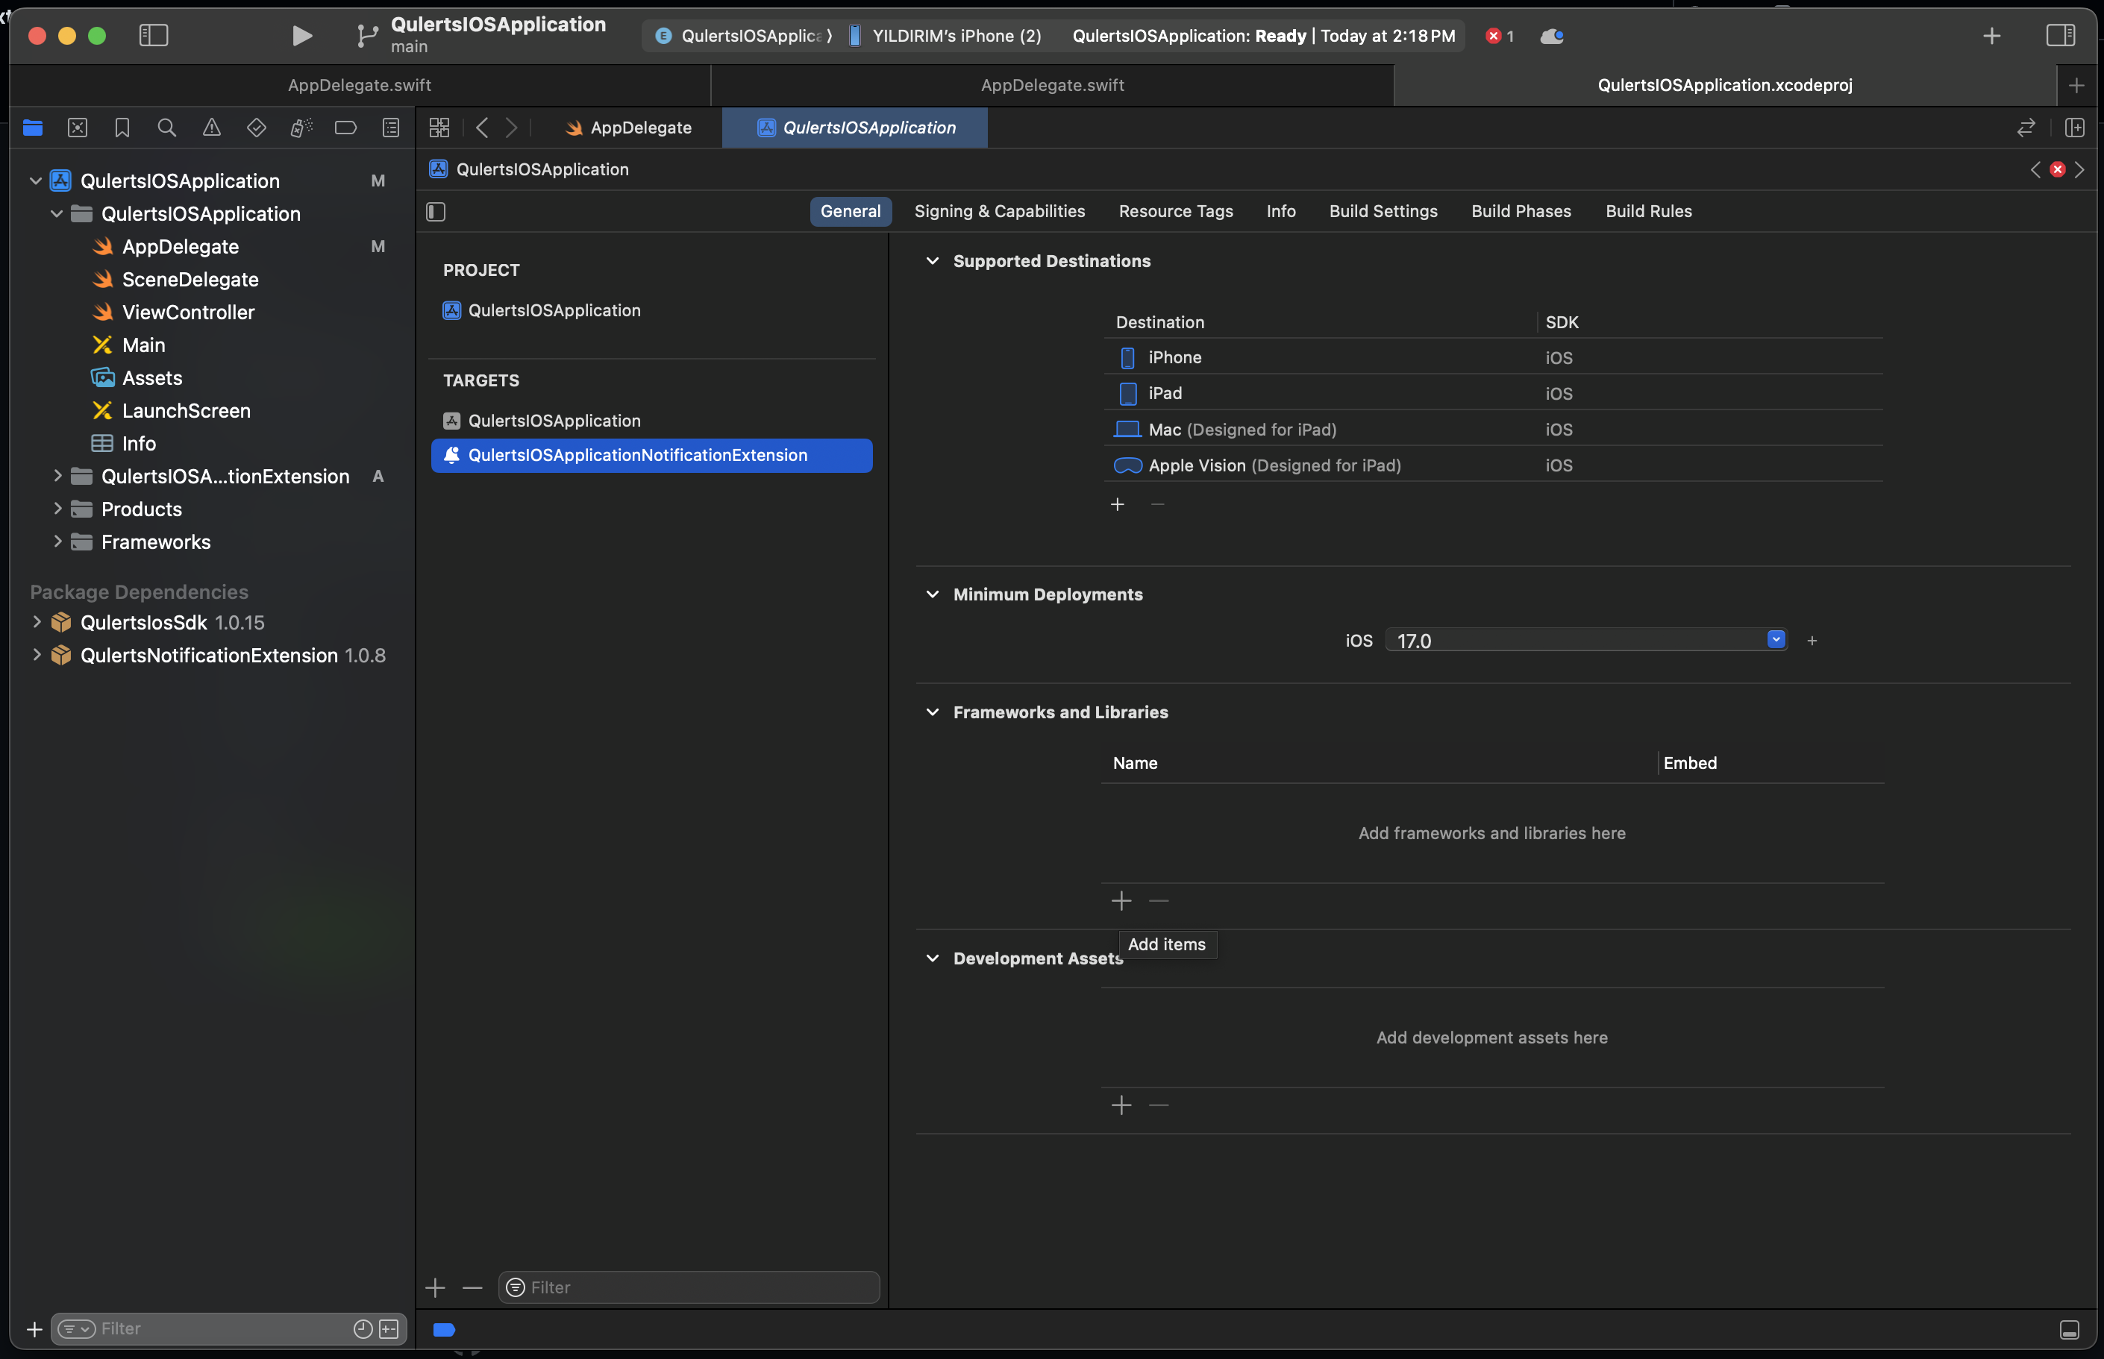The width and height of the screenshot is (2104, 1359).
Task: Click the red error icon in jump bar
Action: click(2057, 169)
